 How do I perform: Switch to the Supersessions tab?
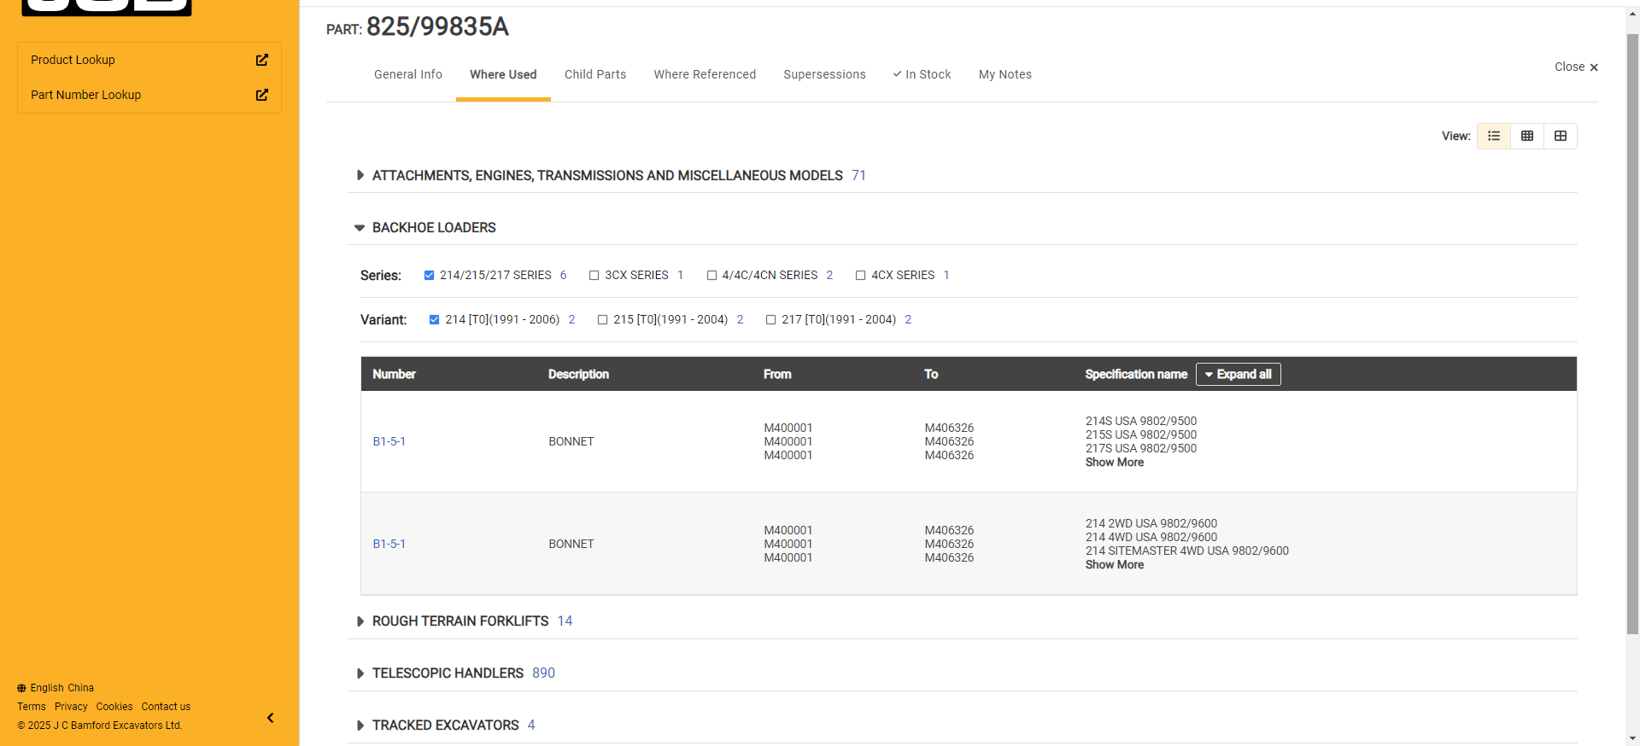click(824, 74)
